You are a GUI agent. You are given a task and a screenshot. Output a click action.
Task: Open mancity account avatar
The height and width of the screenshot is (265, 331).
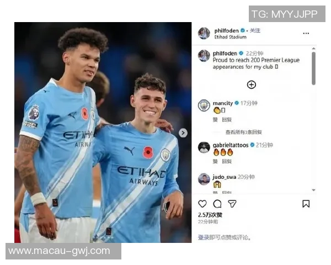pyautogui.click(x=204, y=105)
